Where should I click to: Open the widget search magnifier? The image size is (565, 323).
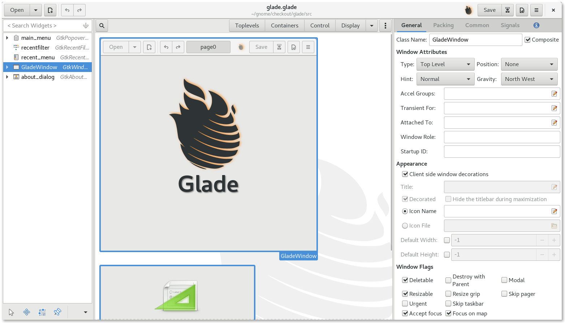[102, 25]
